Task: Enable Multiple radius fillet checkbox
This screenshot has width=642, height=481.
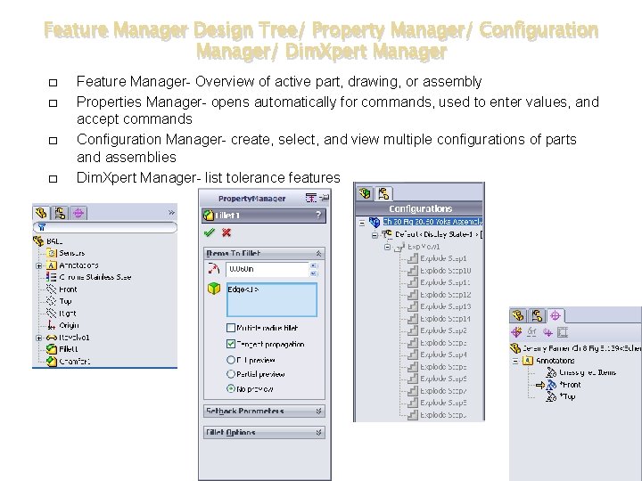Action: [x=231, y=328]
